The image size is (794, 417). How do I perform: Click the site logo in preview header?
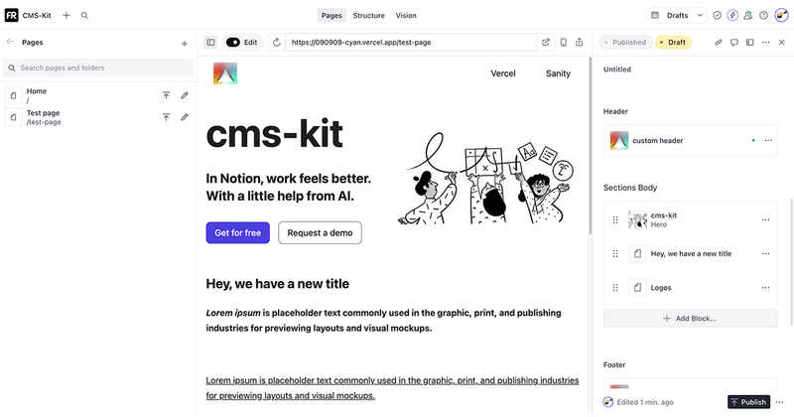tap(225, 73)
